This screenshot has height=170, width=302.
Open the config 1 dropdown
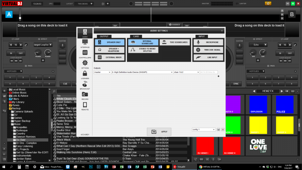[x=203, y=130]
